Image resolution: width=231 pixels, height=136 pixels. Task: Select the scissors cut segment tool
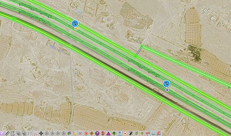(x=35, y=133)
